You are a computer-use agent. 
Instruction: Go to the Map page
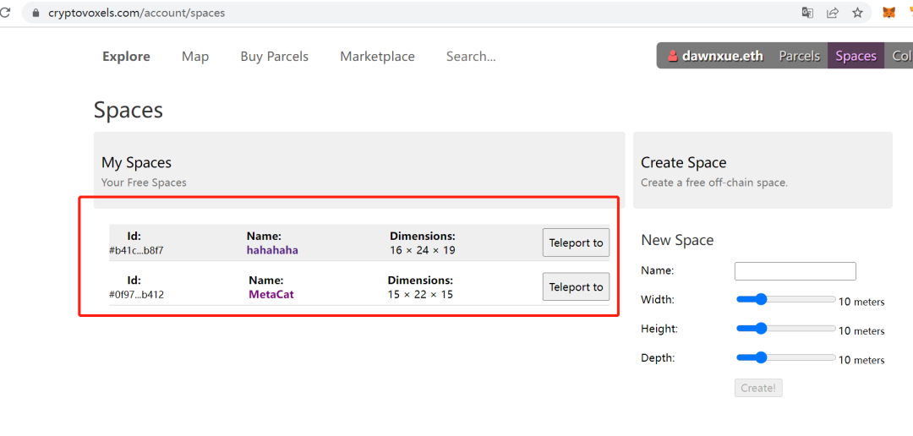(x=195, y=57)
